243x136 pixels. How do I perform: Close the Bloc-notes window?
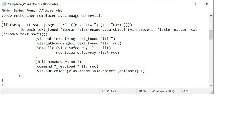click(x=208, y=4)
